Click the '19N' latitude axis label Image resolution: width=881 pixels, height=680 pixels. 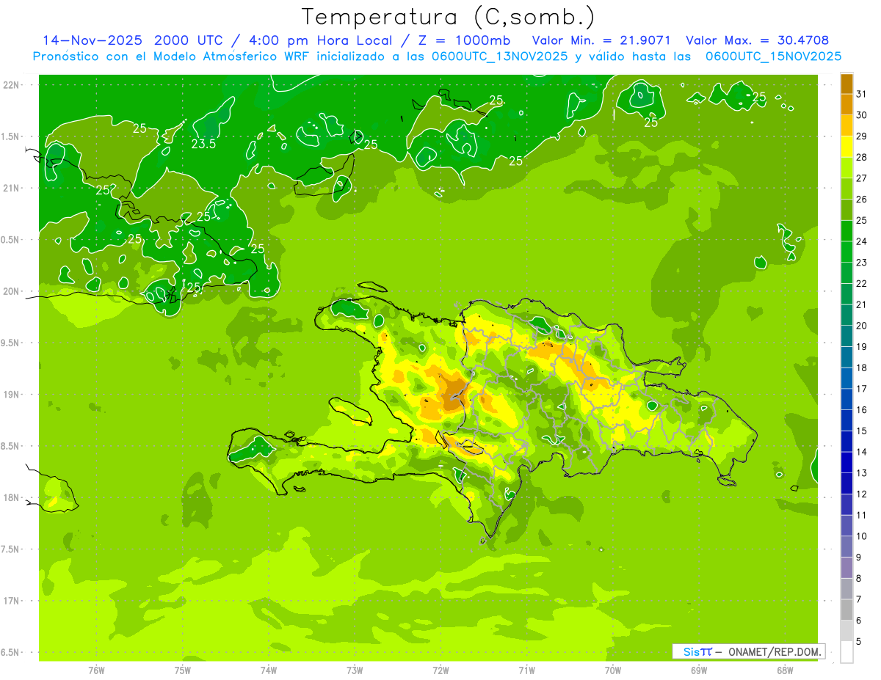click(10, 395)
